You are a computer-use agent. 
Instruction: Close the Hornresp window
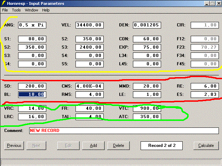pos(219,3)
